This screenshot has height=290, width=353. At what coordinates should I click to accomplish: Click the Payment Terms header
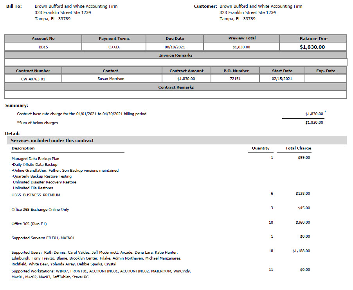point(114,38)
